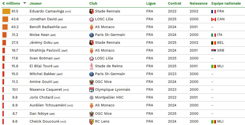Screen dimensions: 245x125
Task: Click the Olympique Lyonnais logo icon
Action: point(91,90)
